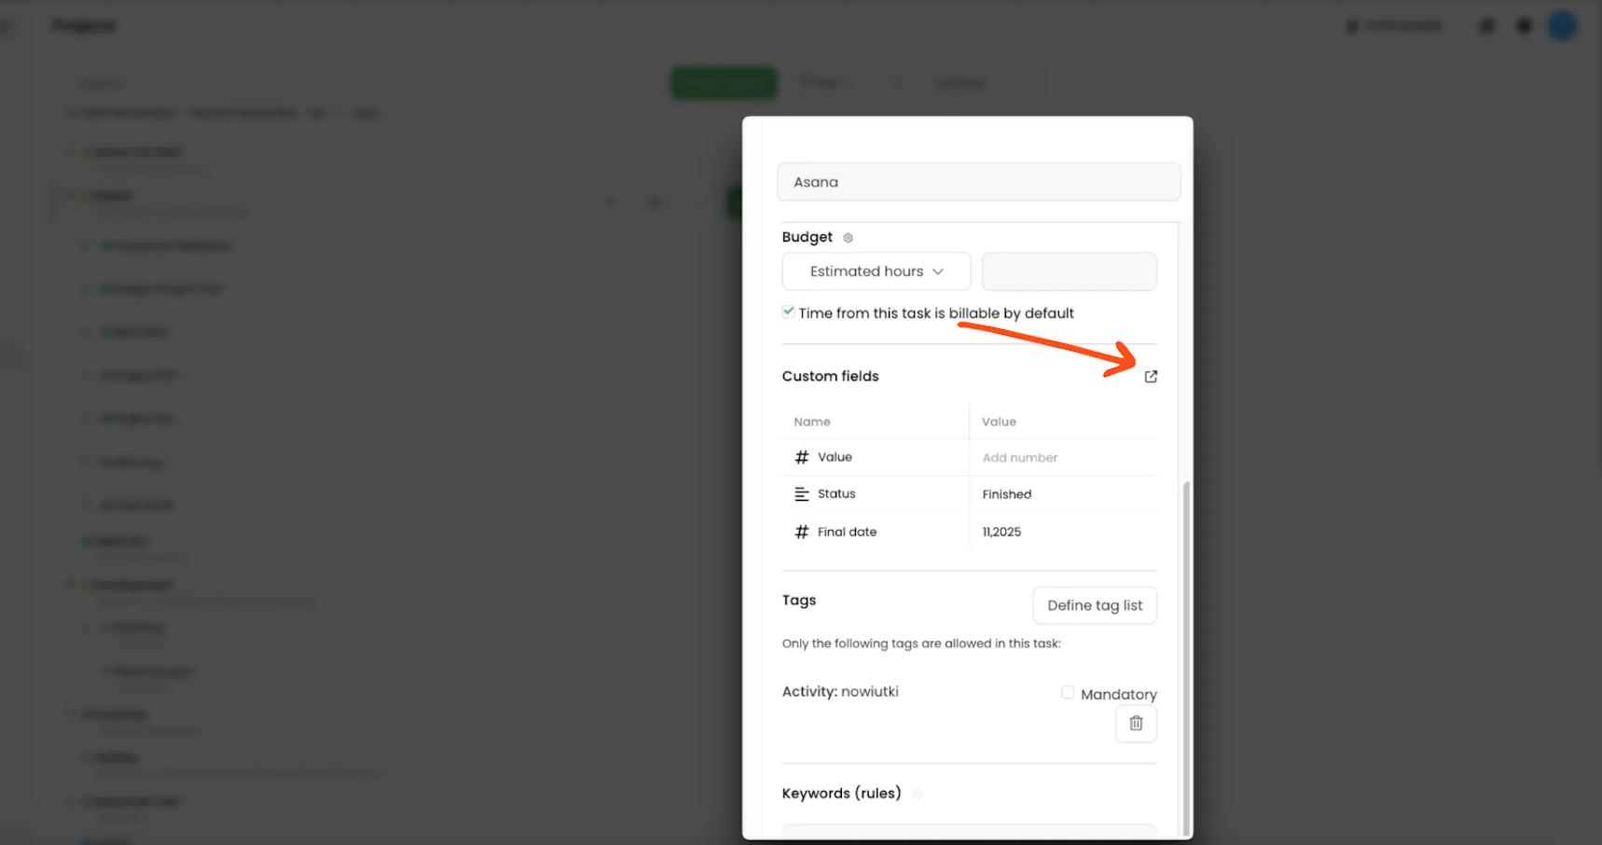Click the Activity: nowiutki tag label

840,691
